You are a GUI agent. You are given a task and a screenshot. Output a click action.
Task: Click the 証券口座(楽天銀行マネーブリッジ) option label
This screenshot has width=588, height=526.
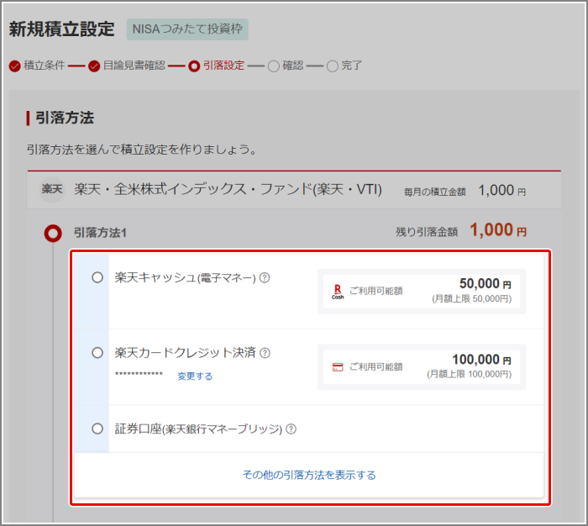click(x=198, y=429)
